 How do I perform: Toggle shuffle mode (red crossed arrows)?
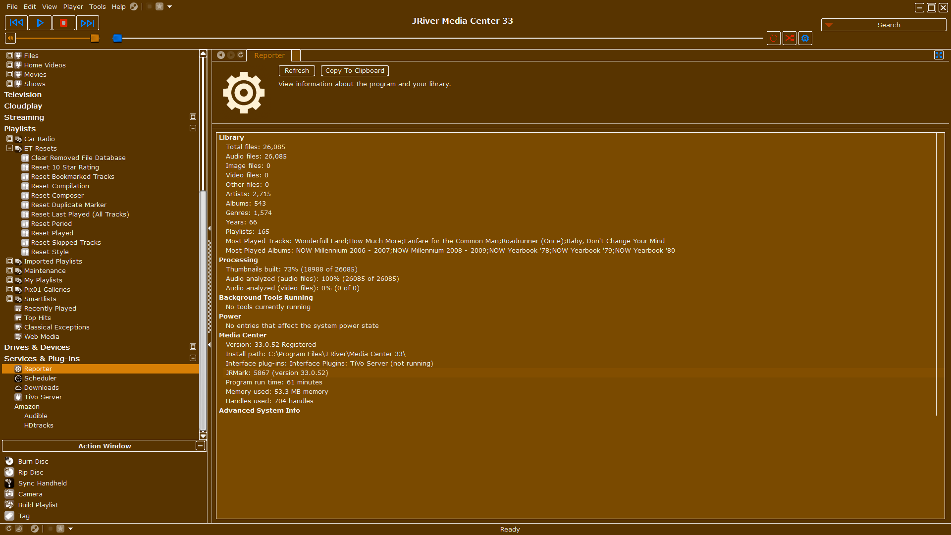coord(790,38)
